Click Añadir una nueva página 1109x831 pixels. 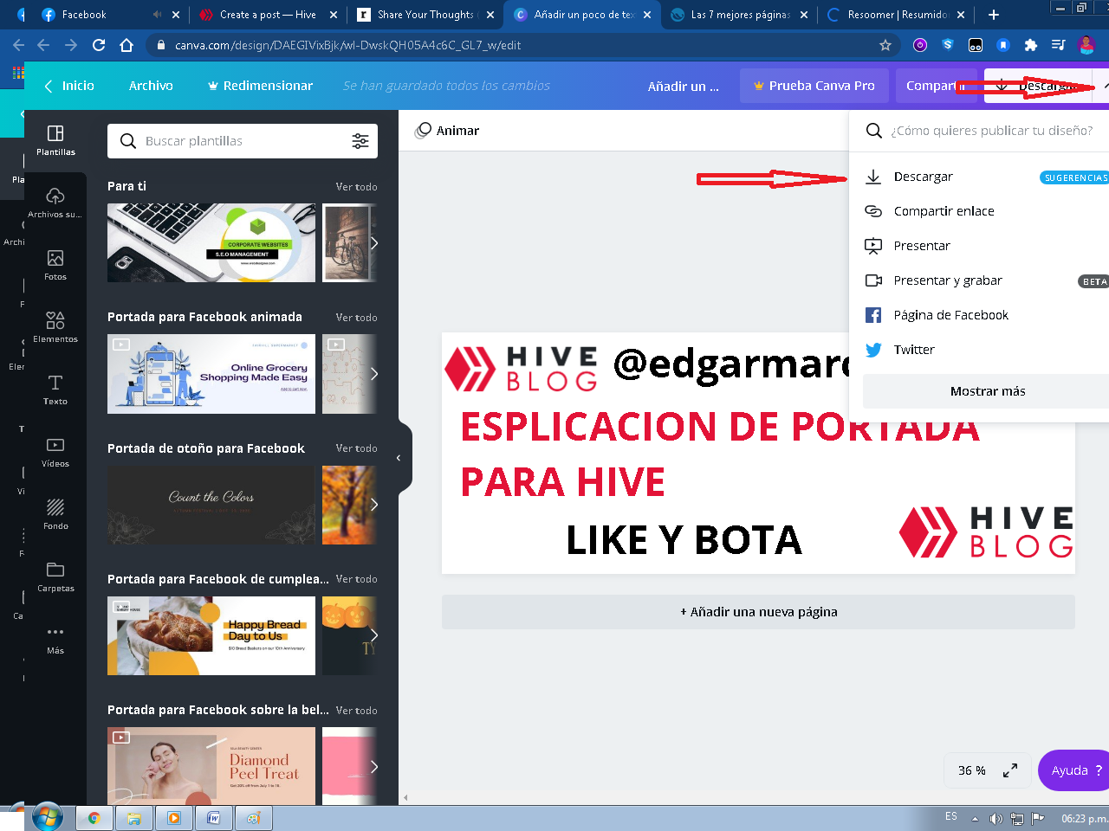[758, 612]
